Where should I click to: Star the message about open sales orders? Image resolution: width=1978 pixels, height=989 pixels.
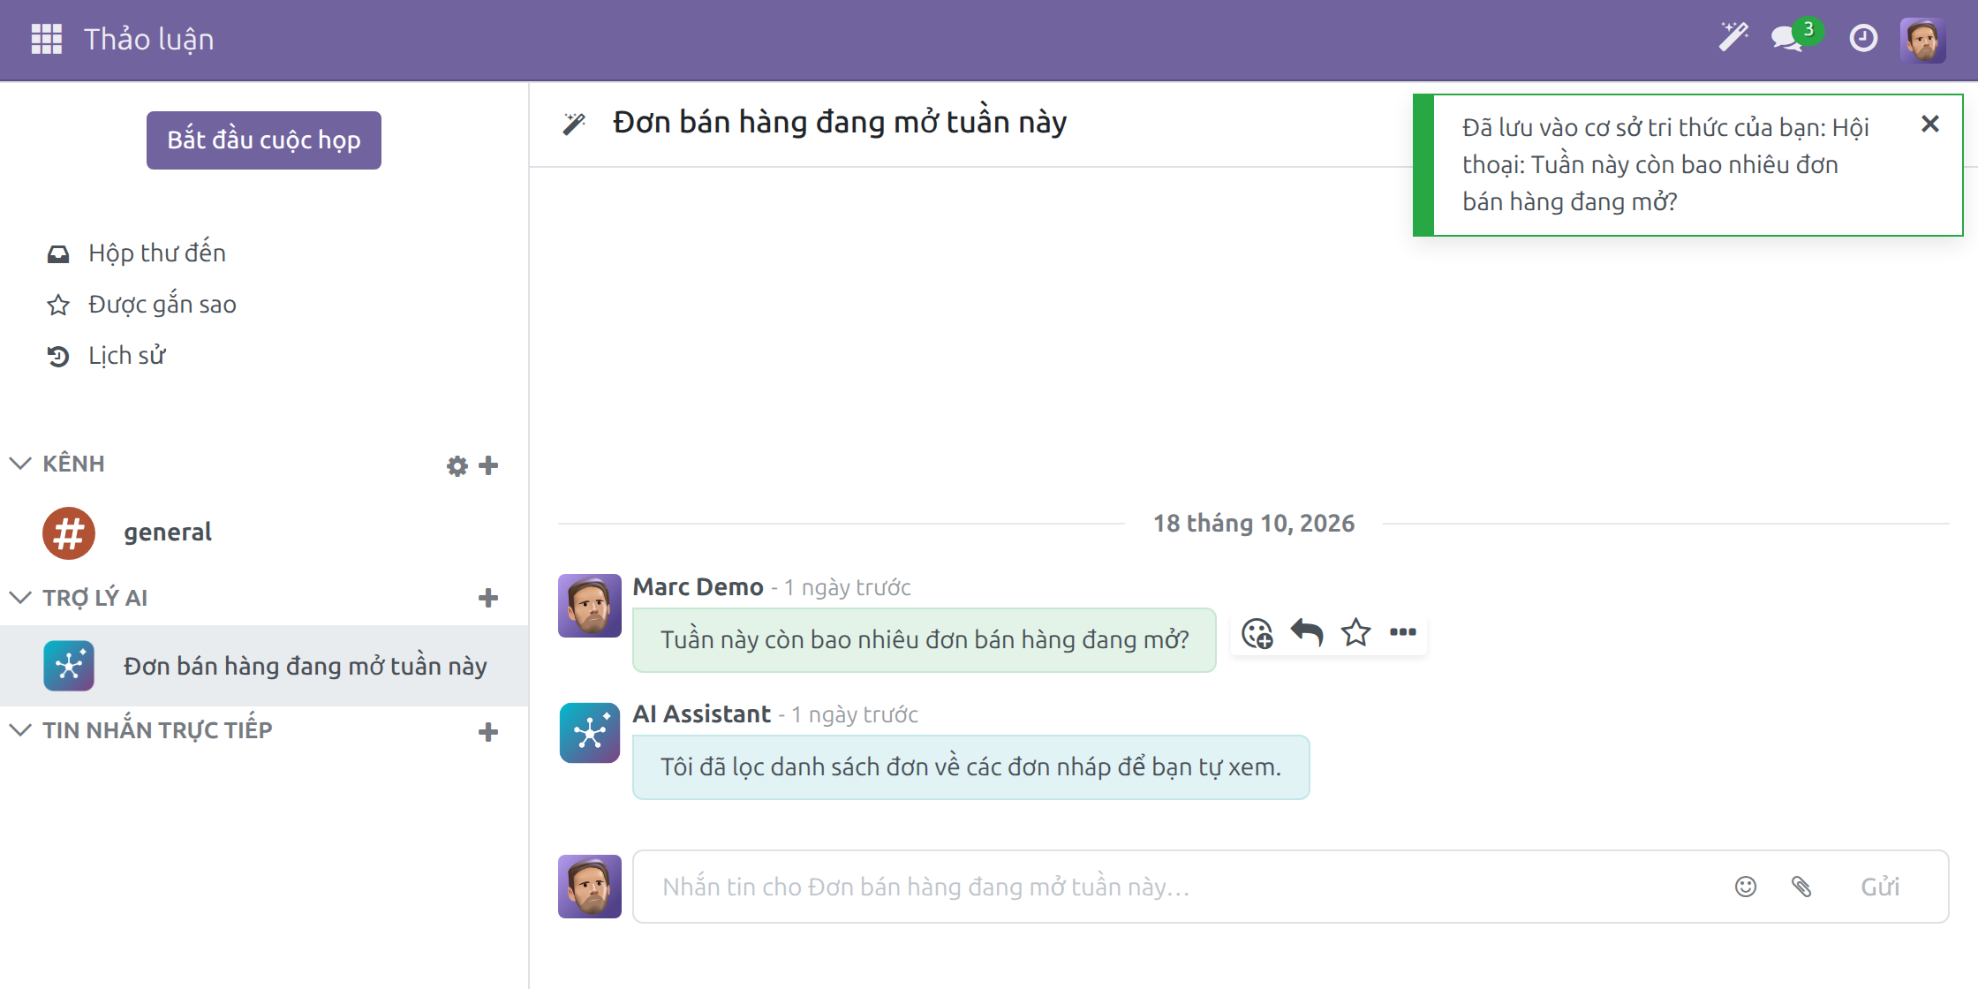point(1355,632)
